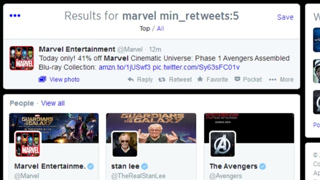
Task: Switch to the Top results tab
Action: click(145, 29)
